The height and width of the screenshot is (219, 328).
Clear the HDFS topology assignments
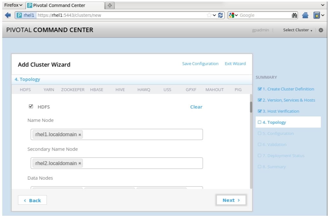coord(196,107)
